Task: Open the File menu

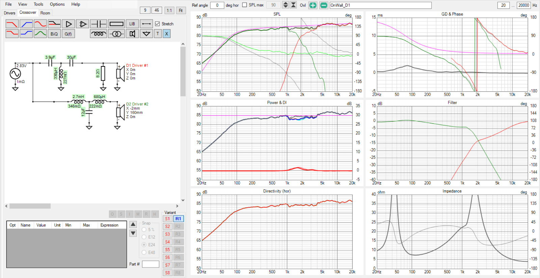Action: pos(8,4)
